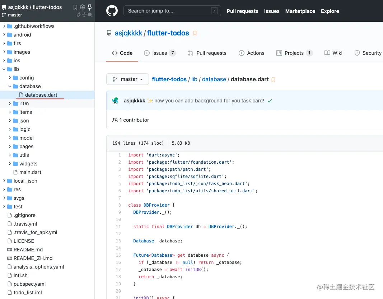Expand the local_json folder chevron
Screen dimensions: 383x299
(4, 181)
